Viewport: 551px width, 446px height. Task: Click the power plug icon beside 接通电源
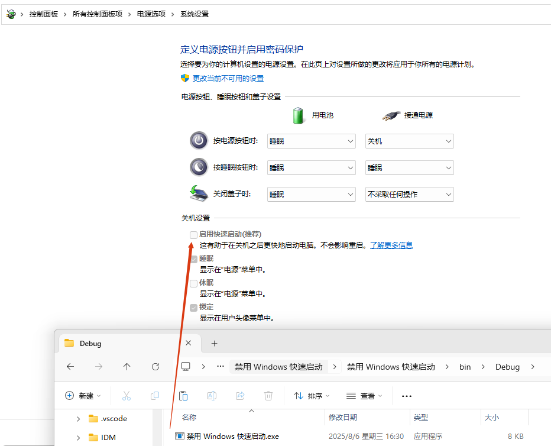pos(391,115)
